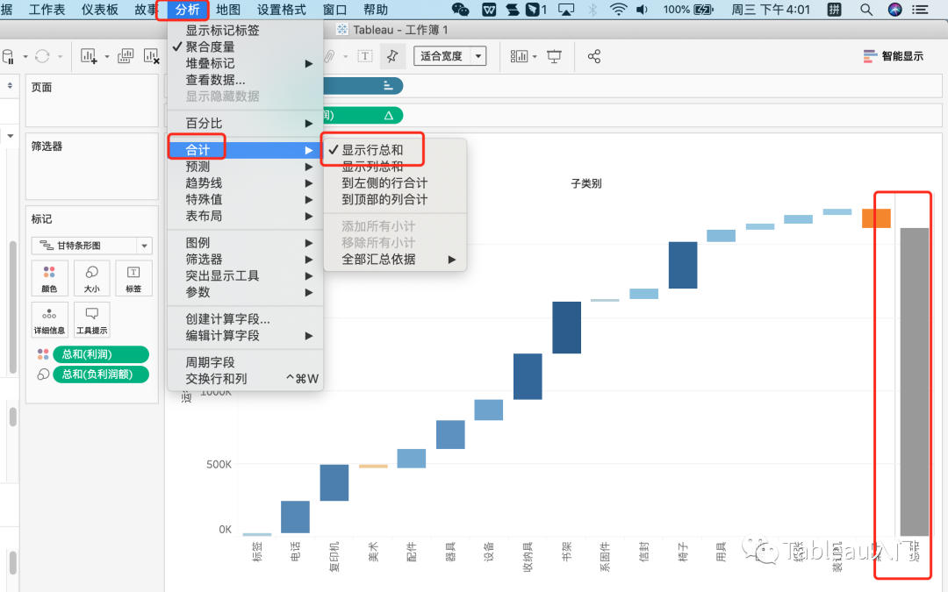Click the 标签 marks card button
948x592 pixels.
click(x=133, y=278)
